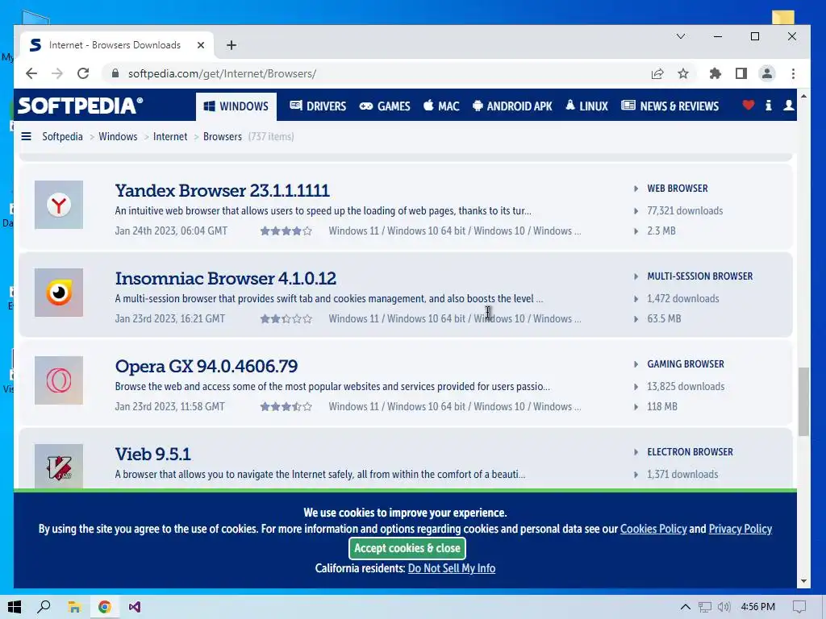This screenshot has width=826, height=619.
Task: View site information via padlock icon
Action: coord(115,73)
